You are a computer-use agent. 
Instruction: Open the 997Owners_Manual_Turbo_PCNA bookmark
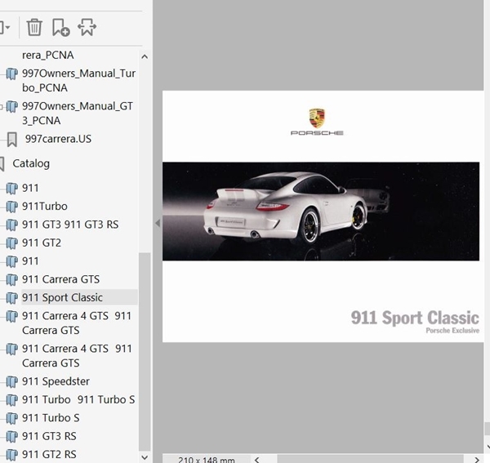(78, 81)
